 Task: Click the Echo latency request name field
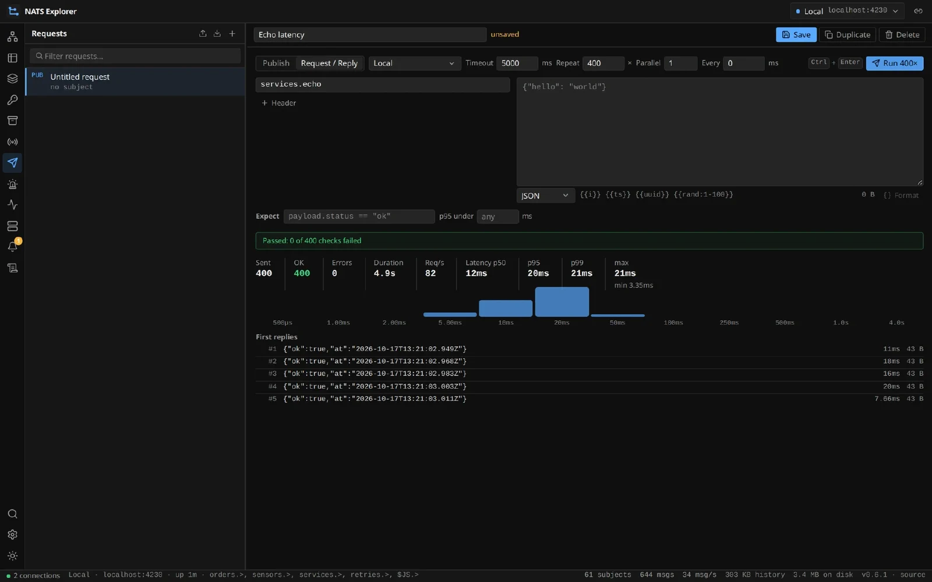pos(370,35)
